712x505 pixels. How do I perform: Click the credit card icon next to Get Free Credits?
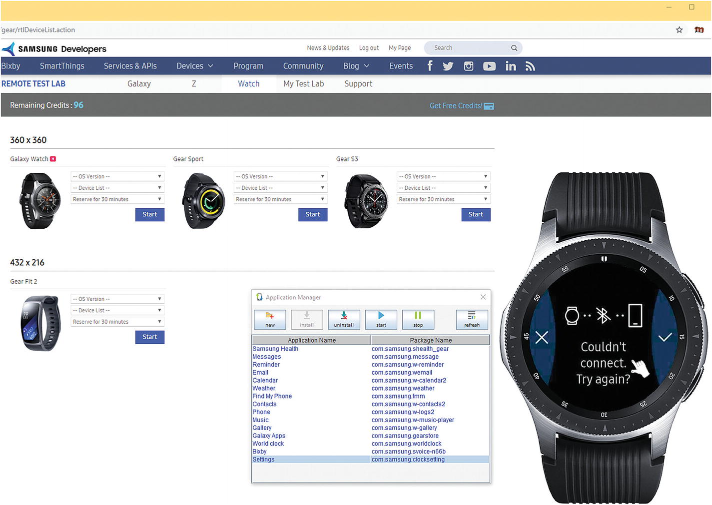tap(489, 106)
